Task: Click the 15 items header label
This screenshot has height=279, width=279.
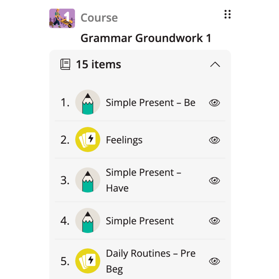Action: [x=98, y=64]
